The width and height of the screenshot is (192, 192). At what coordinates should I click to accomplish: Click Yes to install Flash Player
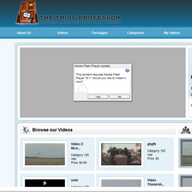98,97
